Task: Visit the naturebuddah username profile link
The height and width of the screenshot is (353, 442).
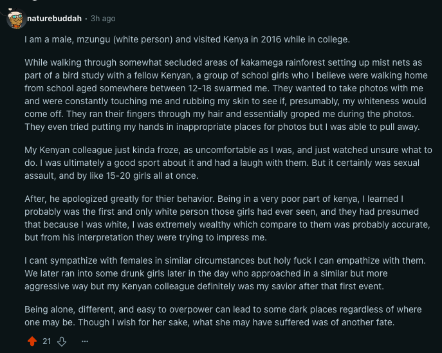Action: (55, 19)
